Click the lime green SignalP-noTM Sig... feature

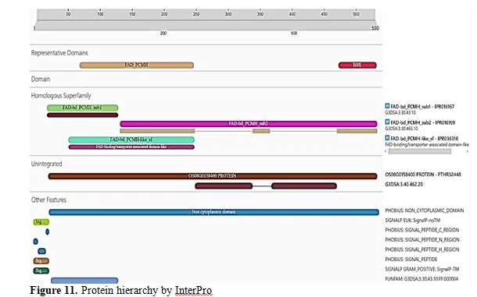point(41,221)
